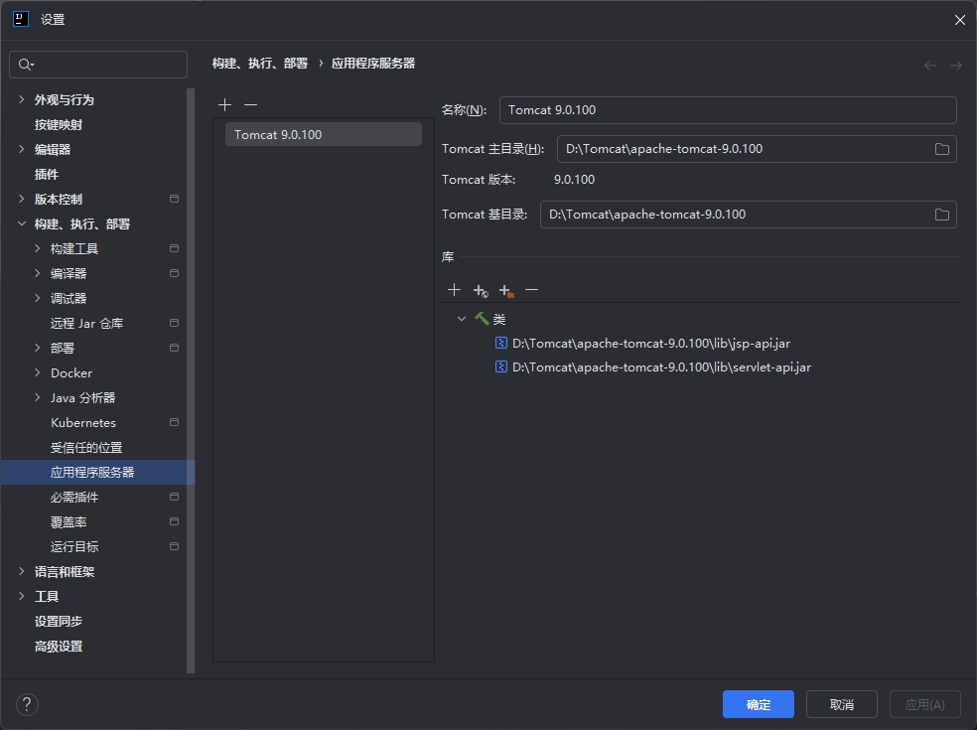Click the jar icon next to servlet-api.jar
977x730 pixels.
pos(501,366)
